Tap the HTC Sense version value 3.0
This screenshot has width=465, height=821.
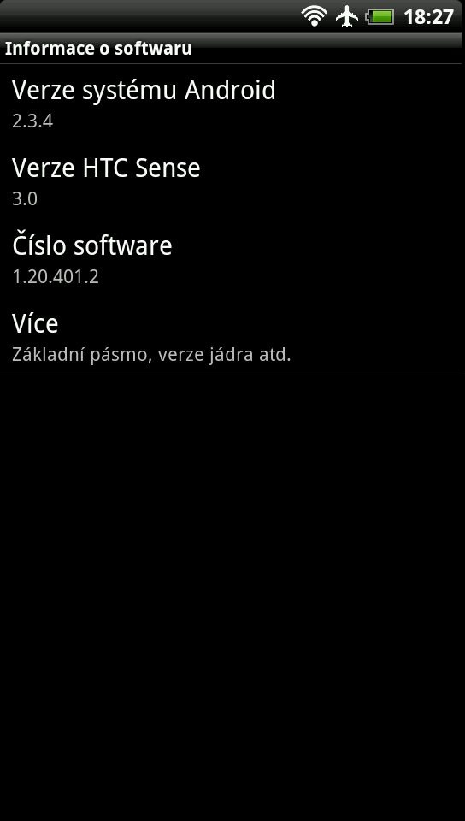(25, 199)
